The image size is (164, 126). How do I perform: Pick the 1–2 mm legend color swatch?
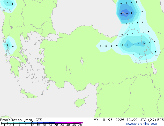16,123
